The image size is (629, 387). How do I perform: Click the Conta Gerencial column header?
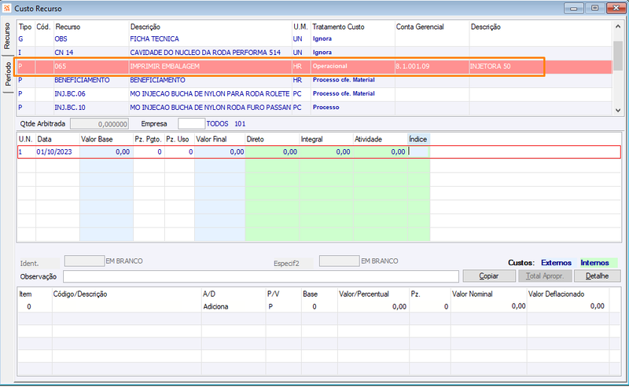tap(420, 27)
